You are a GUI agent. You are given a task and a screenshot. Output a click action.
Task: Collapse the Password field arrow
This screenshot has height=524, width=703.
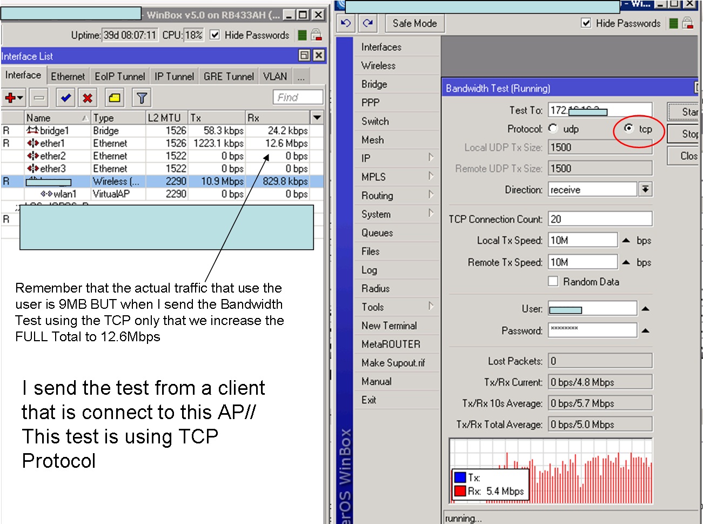645,330
